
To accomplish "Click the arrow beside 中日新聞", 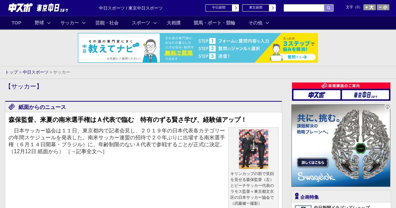I will pyautogui.click(x=236, y=8).
